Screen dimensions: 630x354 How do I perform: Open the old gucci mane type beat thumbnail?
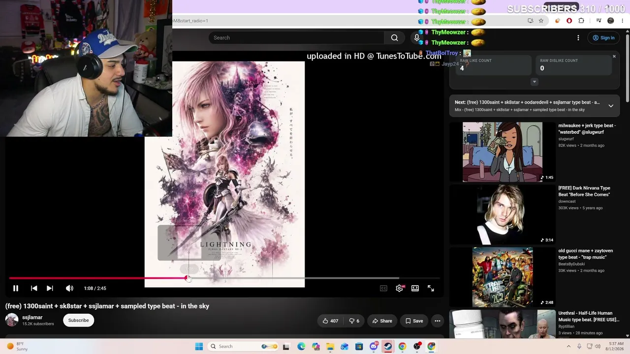tap(503, 277)
